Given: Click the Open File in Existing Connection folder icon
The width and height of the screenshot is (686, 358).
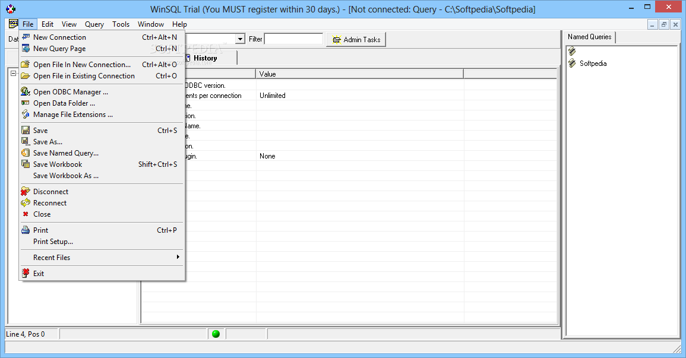Looking at the screenshot, I should point(26,75).
